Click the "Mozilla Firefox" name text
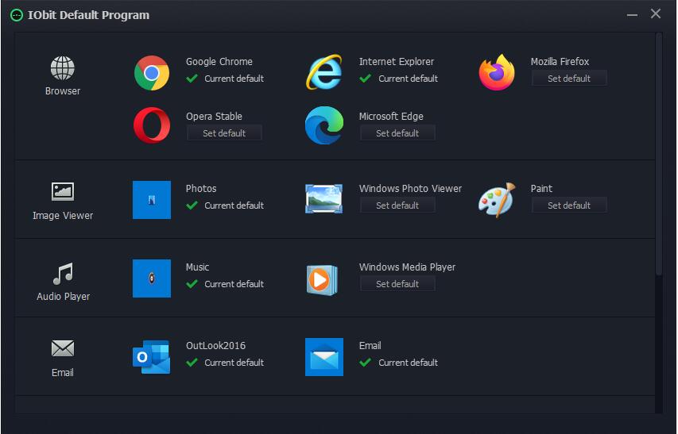 (x=560, y=62)
